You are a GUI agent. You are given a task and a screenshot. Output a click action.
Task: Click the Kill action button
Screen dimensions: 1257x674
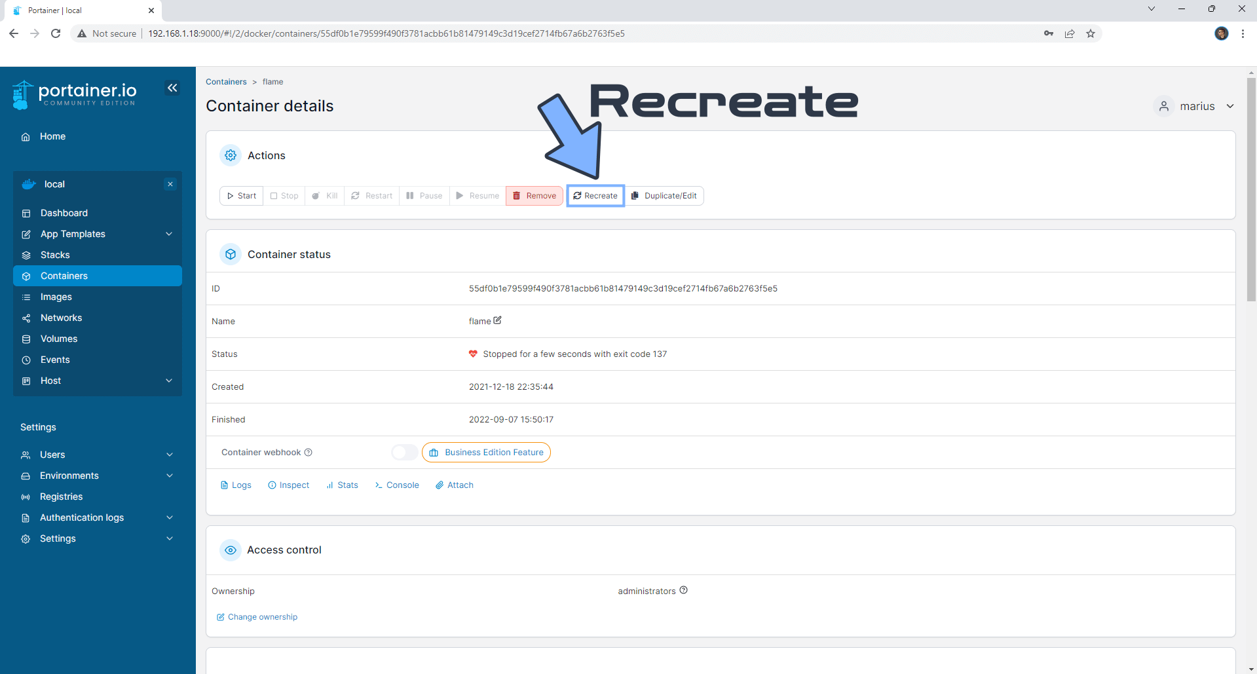click(325, 196)
